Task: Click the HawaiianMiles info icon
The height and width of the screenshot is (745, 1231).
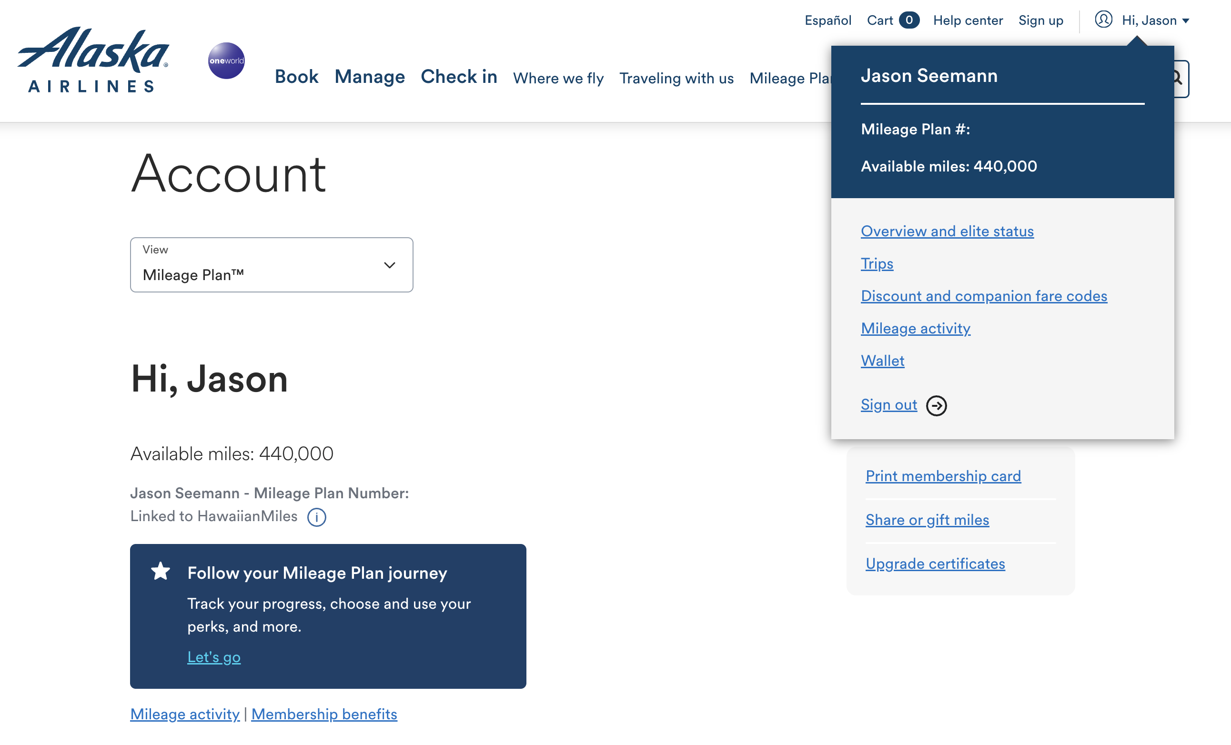Action: (317, 517)
